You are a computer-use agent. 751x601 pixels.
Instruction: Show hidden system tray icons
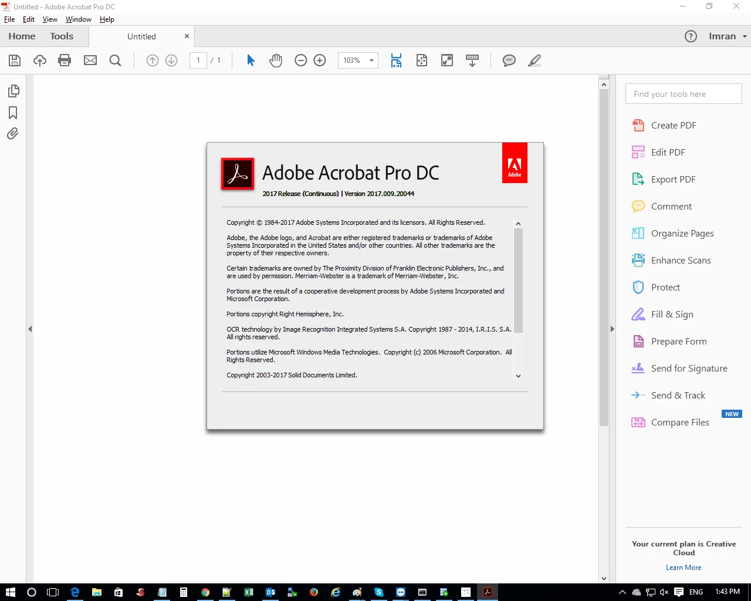623,592
